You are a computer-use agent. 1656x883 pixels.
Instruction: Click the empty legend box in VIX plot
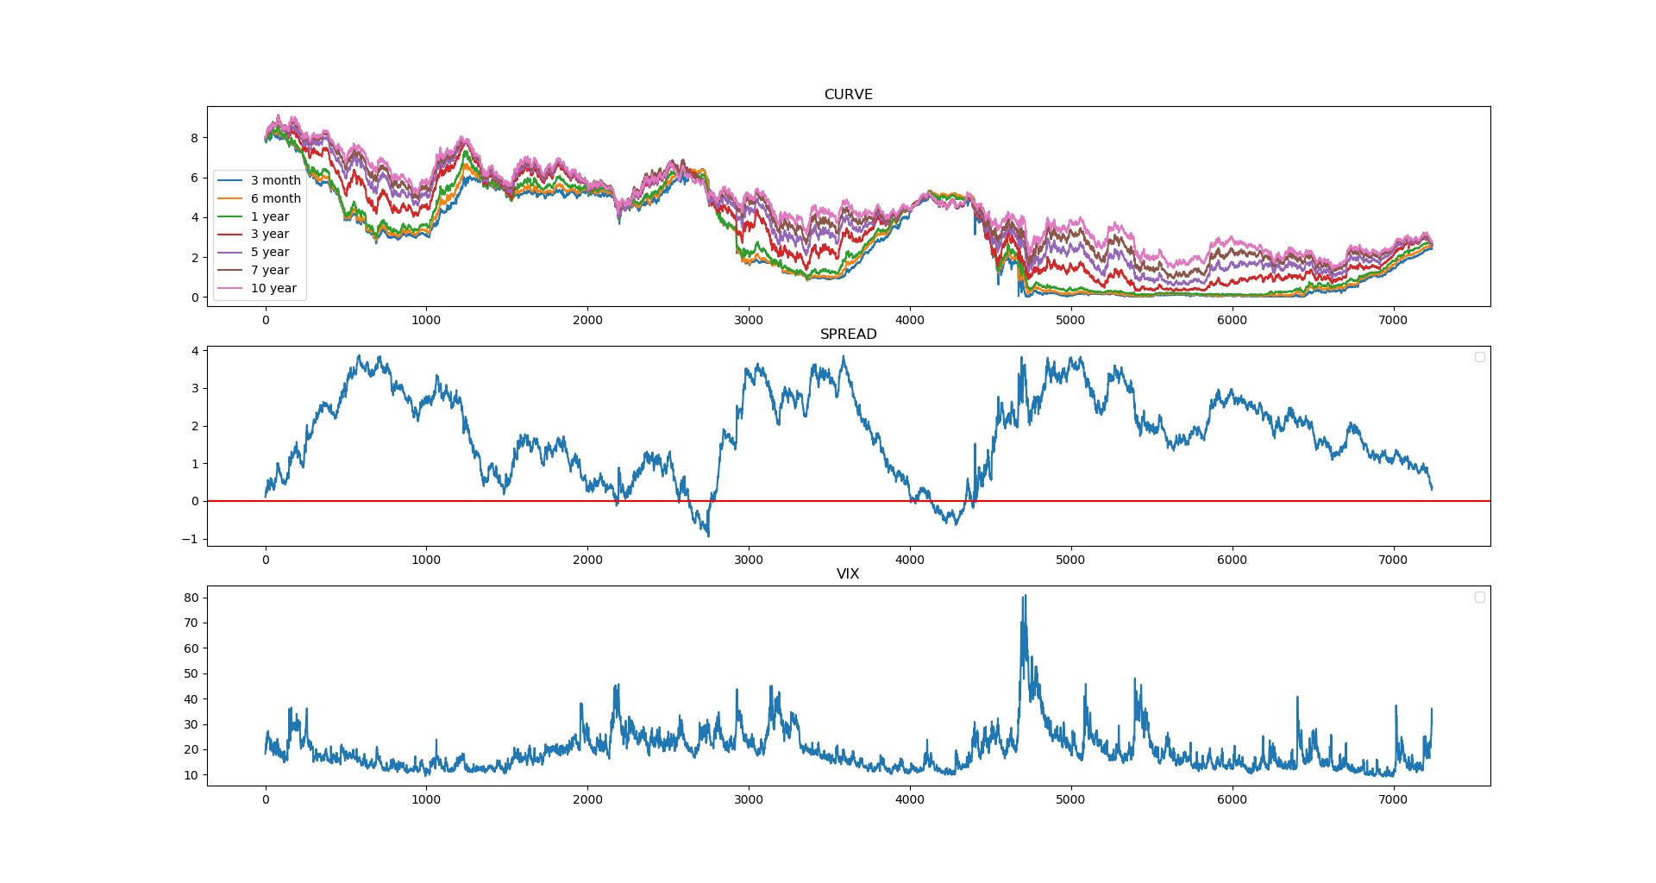[1479, 597]
